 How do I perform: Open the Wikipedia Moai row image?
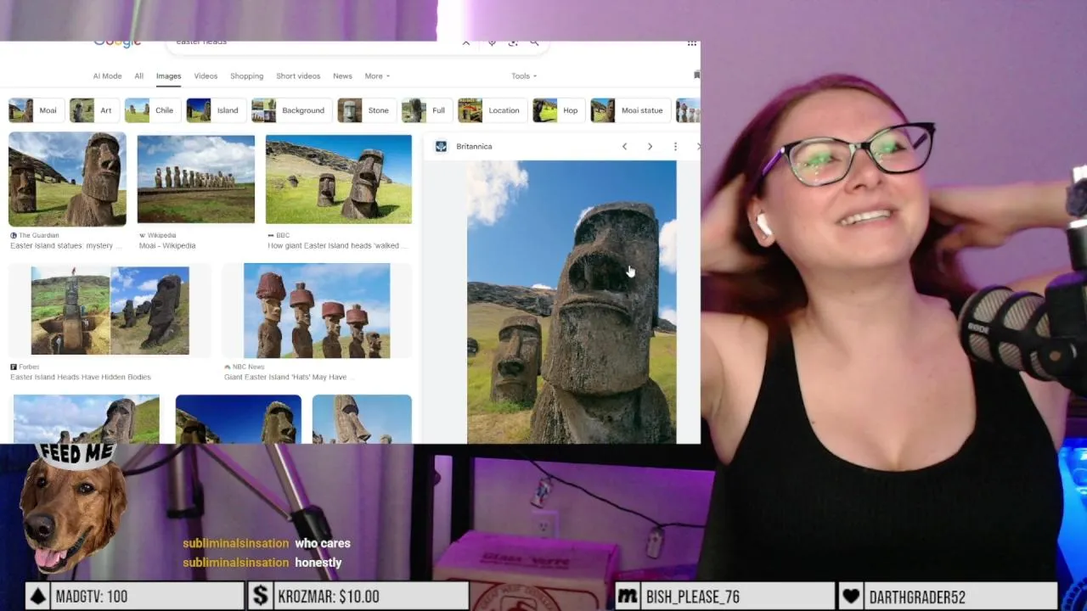tap(196, 179)
